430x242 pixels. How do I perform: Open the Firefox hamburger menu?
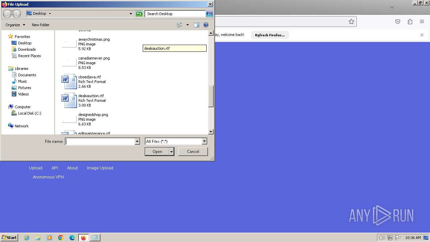(x=422, y=22)
